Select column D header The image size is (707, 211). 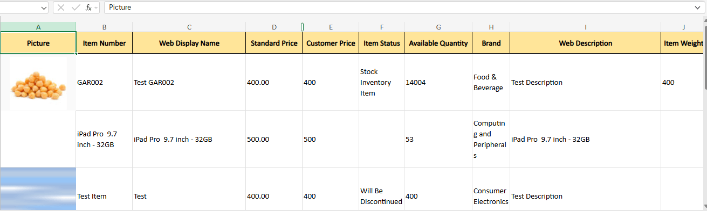274,27
